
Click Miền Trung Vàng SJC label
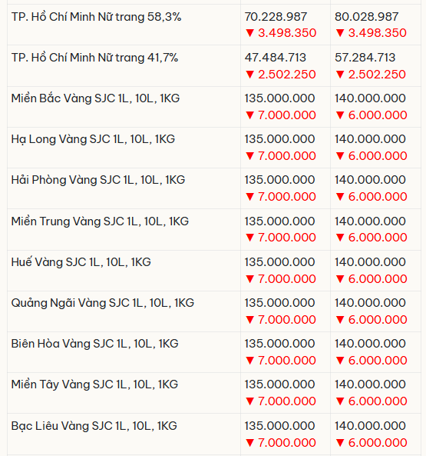(100, 221)
